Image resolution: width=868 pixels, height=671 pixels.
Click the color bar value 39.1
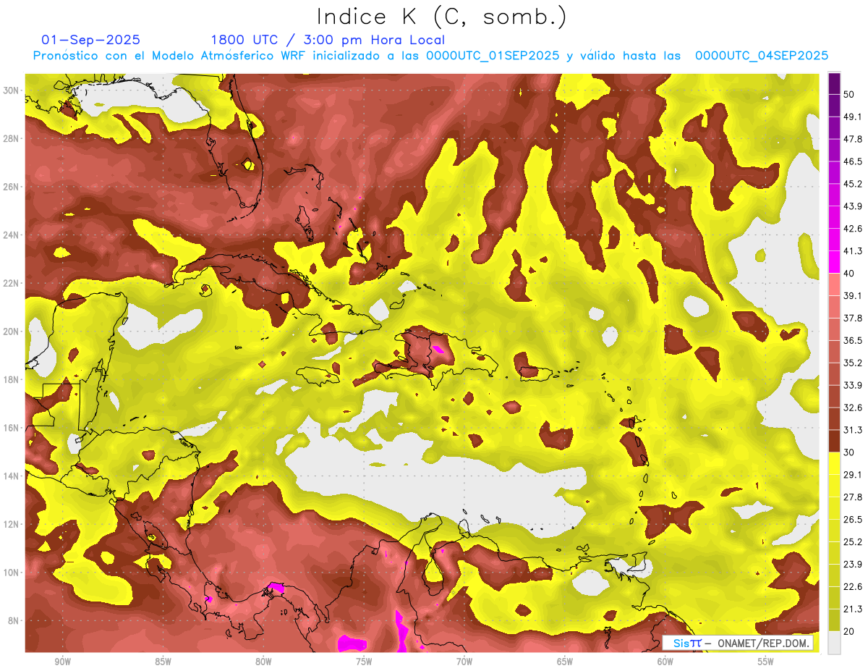click(x=852, y=295)
